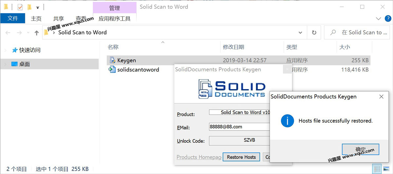Click the Up one level arrow

pyautogui.click(x=37, y=33)
